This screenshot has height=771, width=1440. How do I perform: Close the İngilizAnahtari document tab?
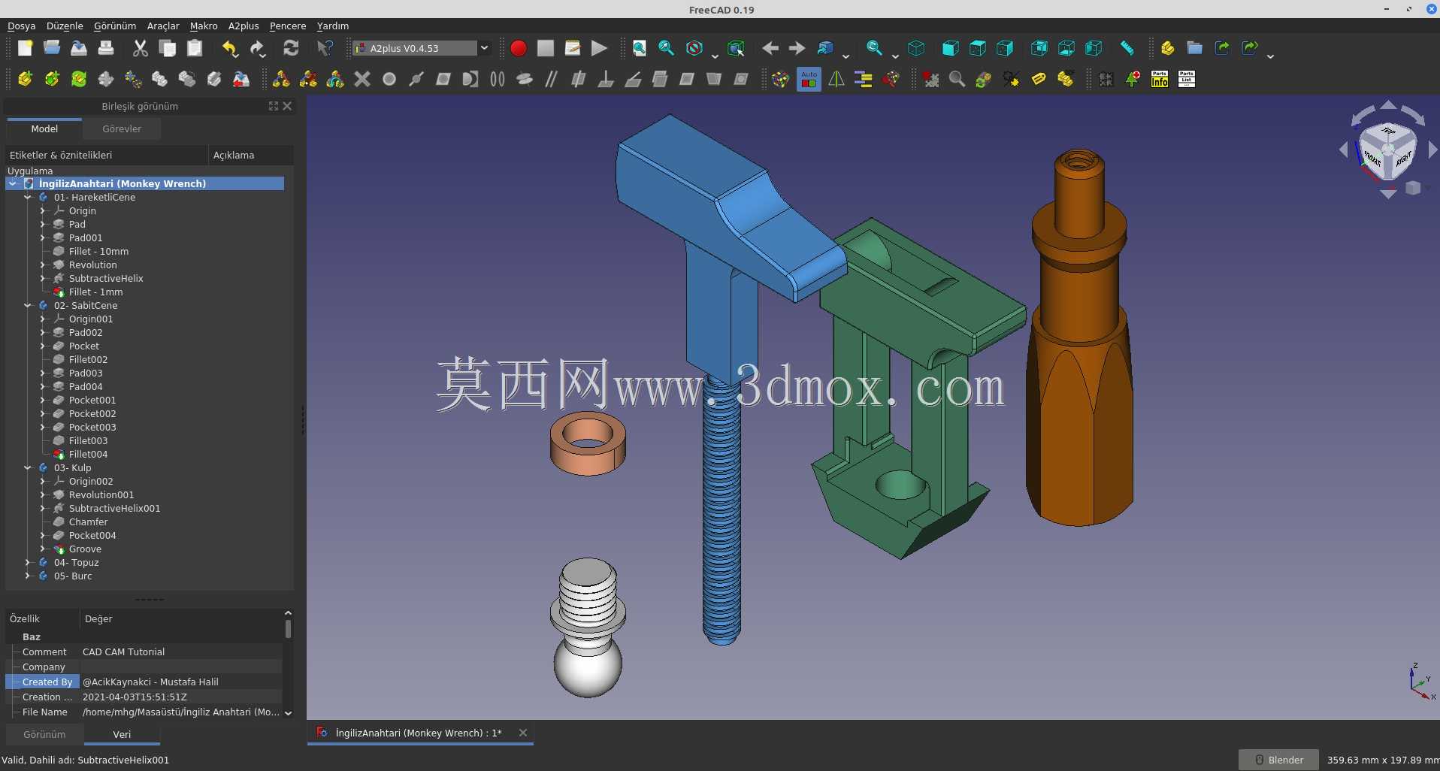click(523, 733)
